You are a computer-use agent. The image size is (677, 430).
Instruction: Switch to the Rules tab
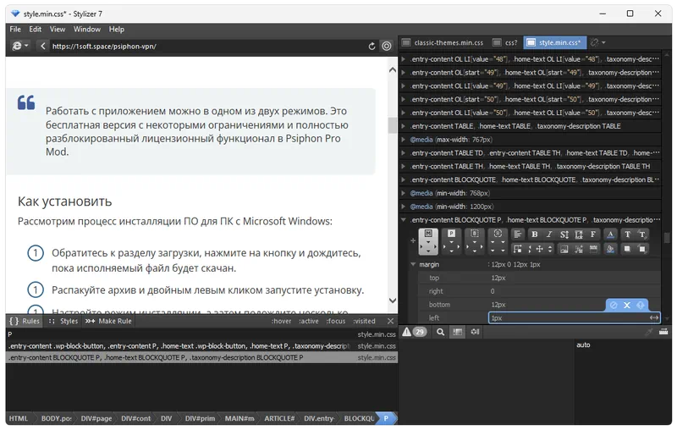pyautogui.click(x=25, y=321)
